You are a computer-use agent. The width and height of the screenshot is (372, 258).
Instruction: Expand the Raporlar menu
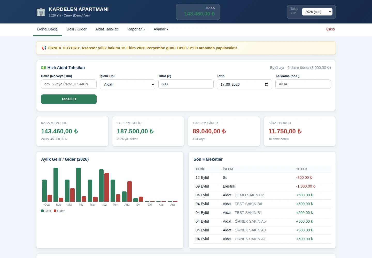pyautogui.click(x=136, y=29)
